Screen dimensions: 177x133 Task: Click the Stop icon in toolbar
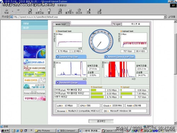(30, 11)
